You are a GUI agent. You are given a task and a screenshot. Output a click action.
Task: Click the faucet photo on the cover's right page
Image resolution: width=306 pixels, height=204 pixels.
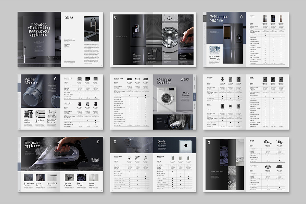click(91, 28)
